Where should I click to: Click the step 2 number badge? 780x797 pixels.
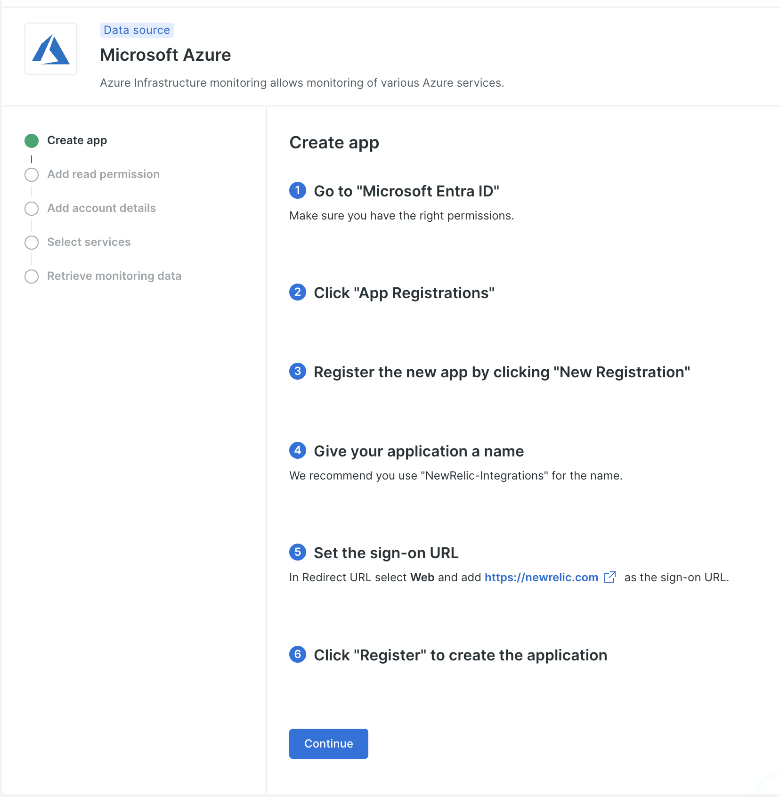click(297, 292)
